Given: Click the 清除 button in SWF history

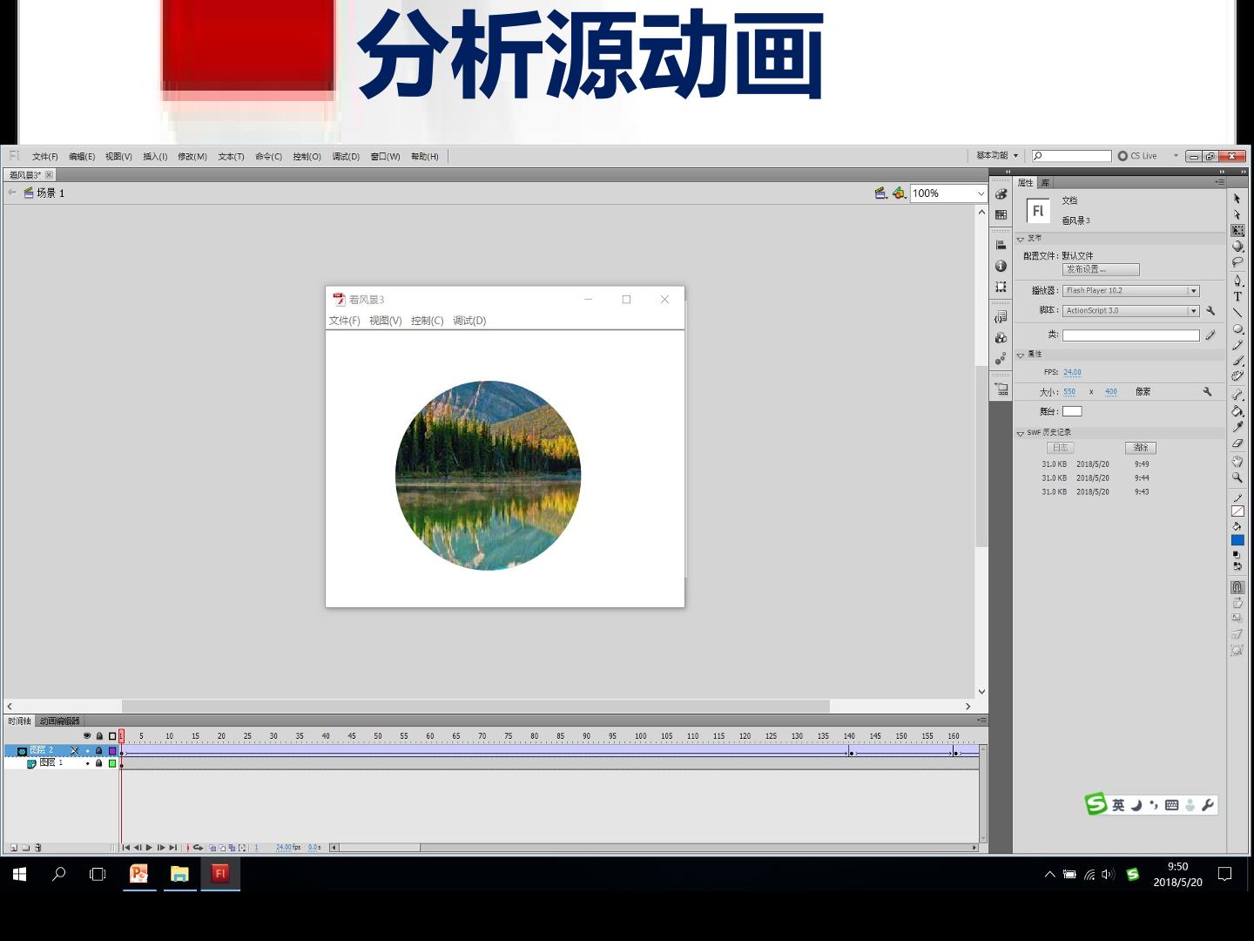Looking at the screenshot, I should (1141, 448).
